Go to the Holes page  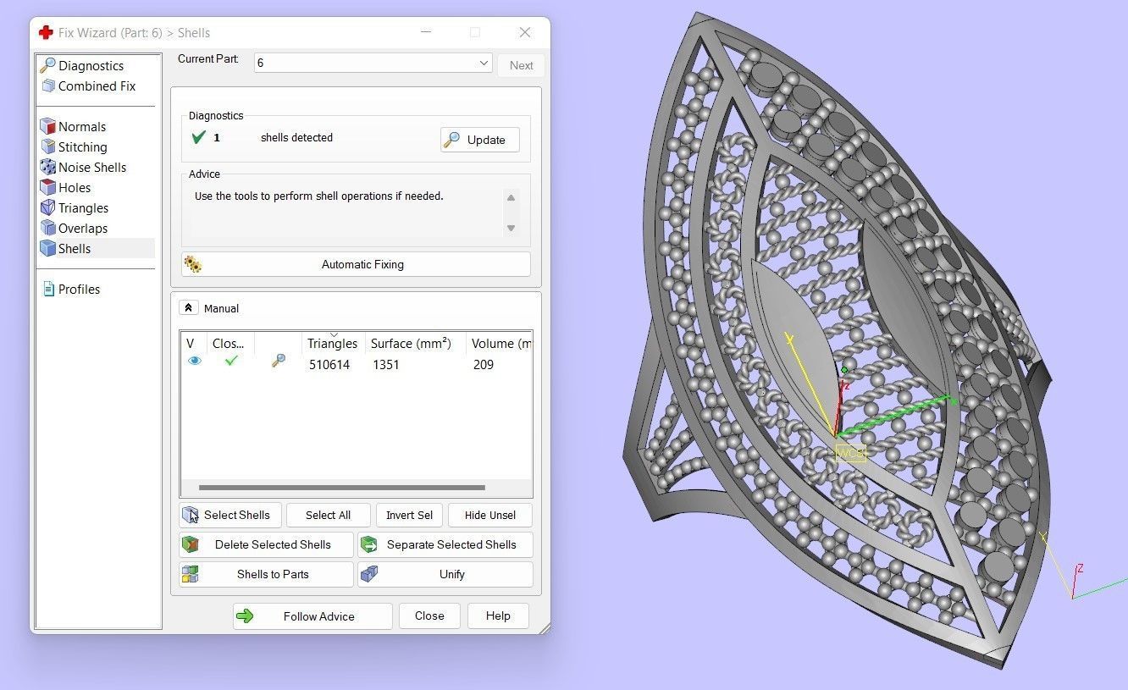(x=75, y=187)
